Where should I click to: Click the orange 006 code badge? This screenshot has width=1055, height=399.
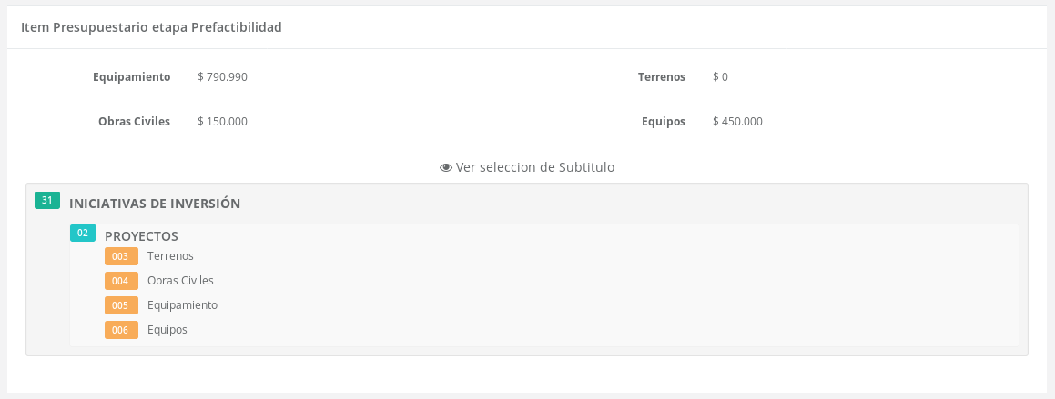tap(121, 330)
